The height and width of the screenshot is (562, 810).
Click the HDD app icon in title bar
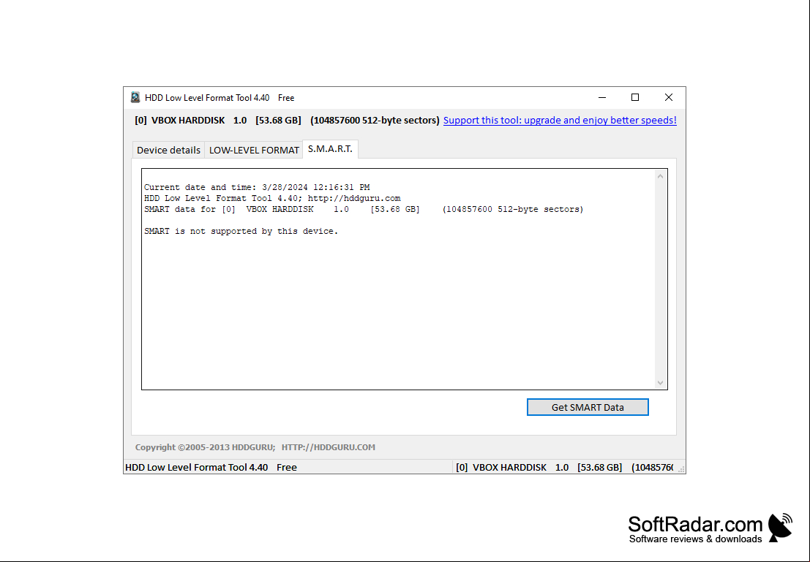135,97
